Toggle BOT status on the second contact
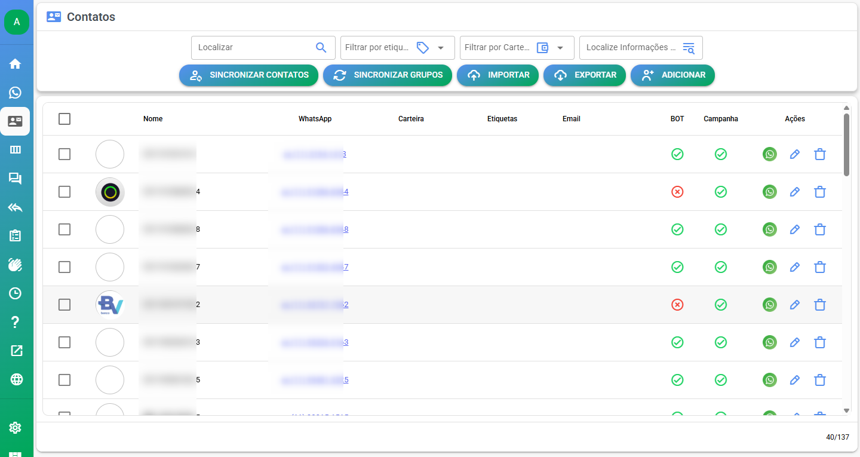Viewport: 860px width, 457px height. [677, 192]
